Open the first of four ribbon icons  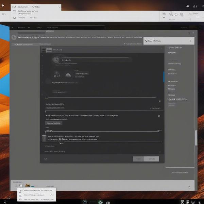coord(164,14)
